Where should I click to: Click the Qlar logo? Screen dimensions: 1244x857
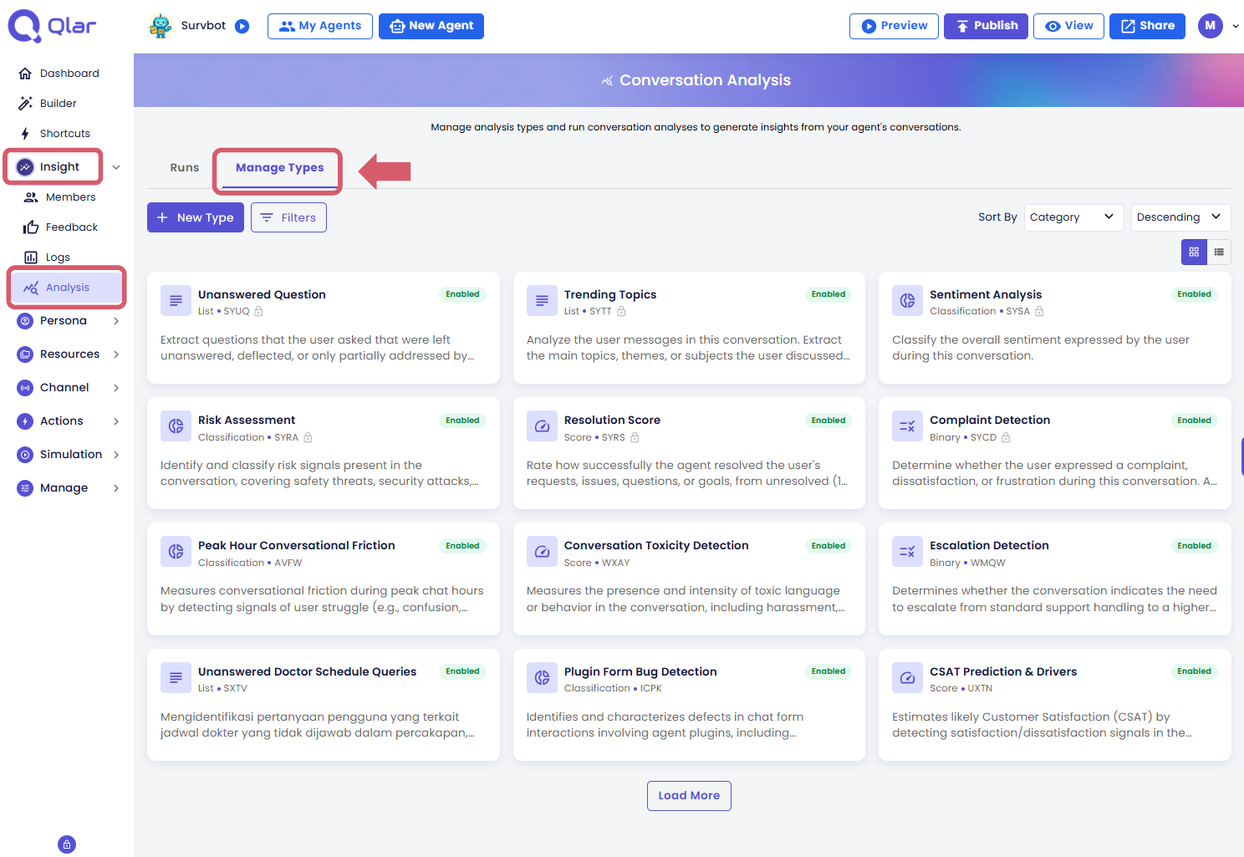tap(52, 26)
